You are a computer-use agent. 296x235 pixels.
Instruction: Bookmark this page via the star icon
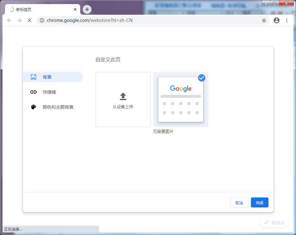click(x=264, y=20)
